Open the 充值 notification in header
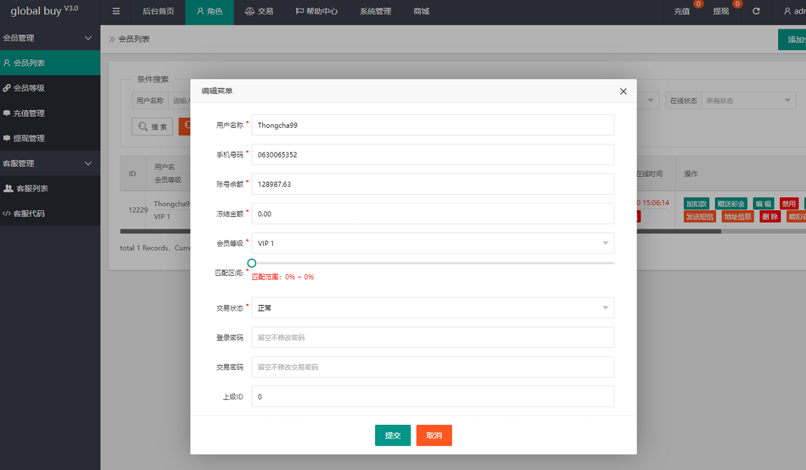 coord(682,11)
